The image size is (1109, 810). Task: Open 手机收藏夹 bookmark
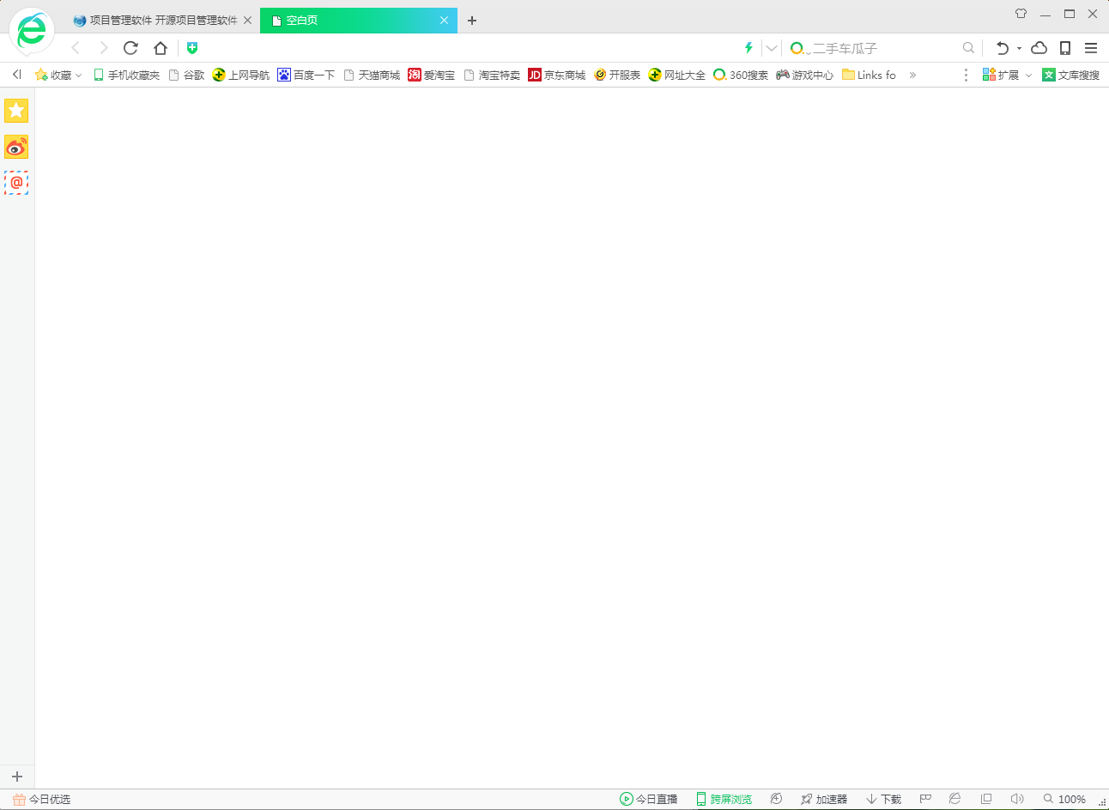tap(126, 76)
